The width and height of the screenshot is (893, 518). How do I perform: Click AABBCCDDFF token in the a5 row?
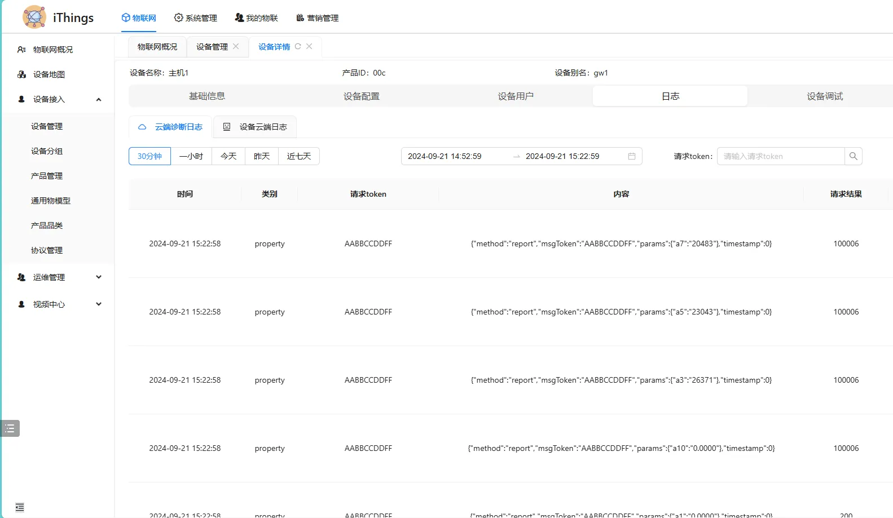pyautogui.click(x=368, y=312)
